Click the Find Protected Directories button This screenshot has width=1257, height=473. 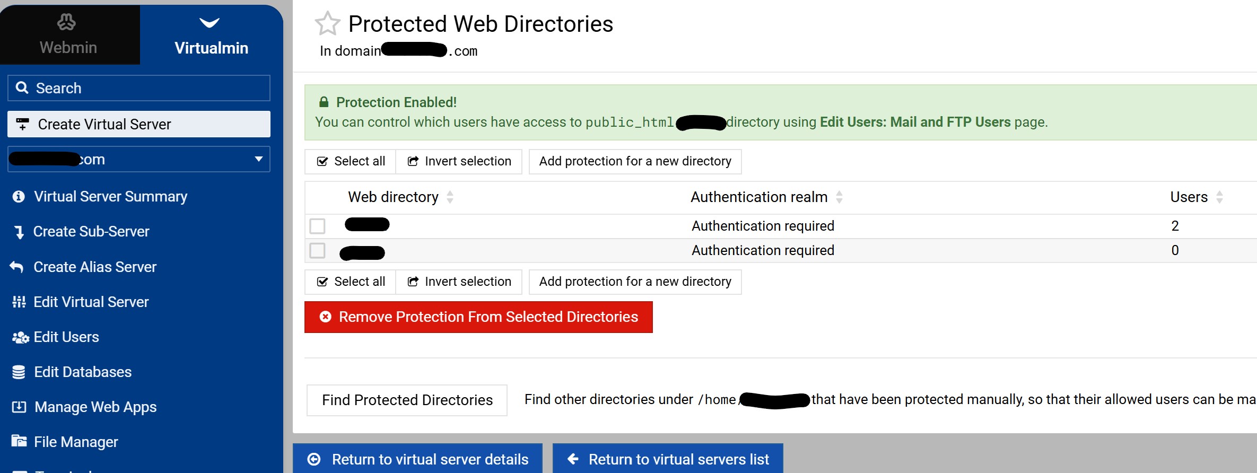[407, 400]
